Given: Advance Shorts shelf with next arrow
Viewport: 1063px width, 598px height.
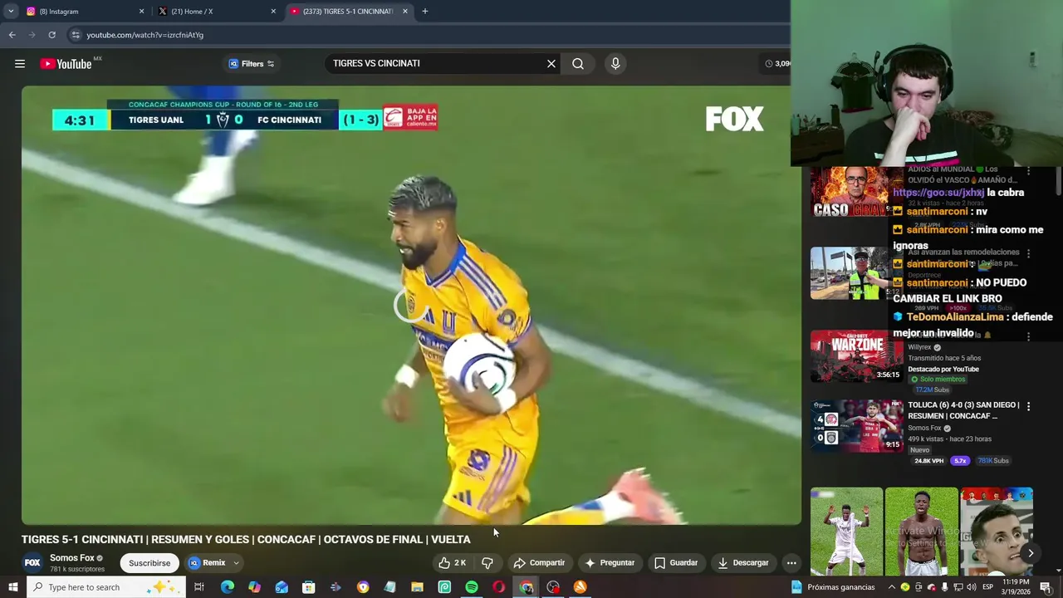Looking at the screenshot, I should click(1031, 553).
